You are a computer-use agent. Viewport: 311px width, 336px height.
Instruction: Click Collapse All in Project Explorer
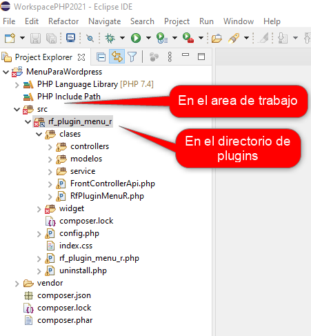point(101,57)
